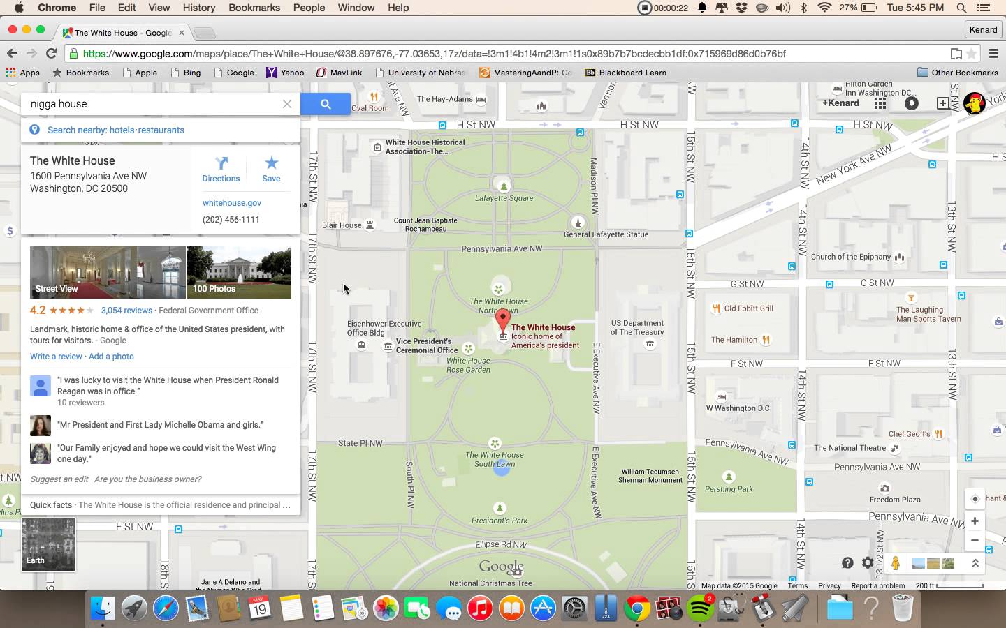Click Report a problem
This screenshot has width=1006, height=628.
[x=878, y=586]
